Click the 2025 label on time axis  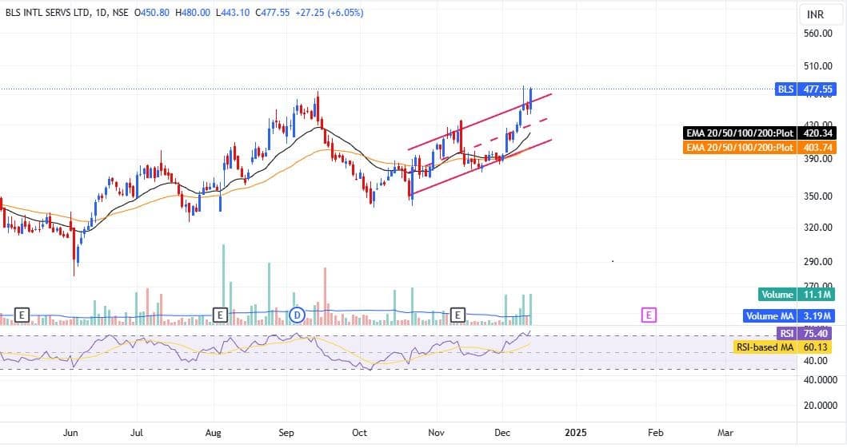point(574,433)
